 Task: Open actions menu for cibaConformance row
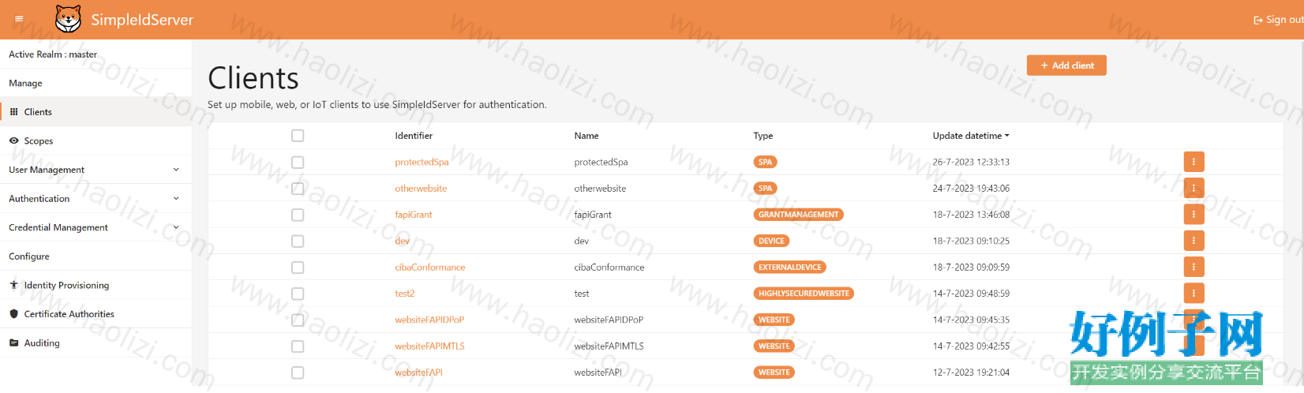(1193, 267)
